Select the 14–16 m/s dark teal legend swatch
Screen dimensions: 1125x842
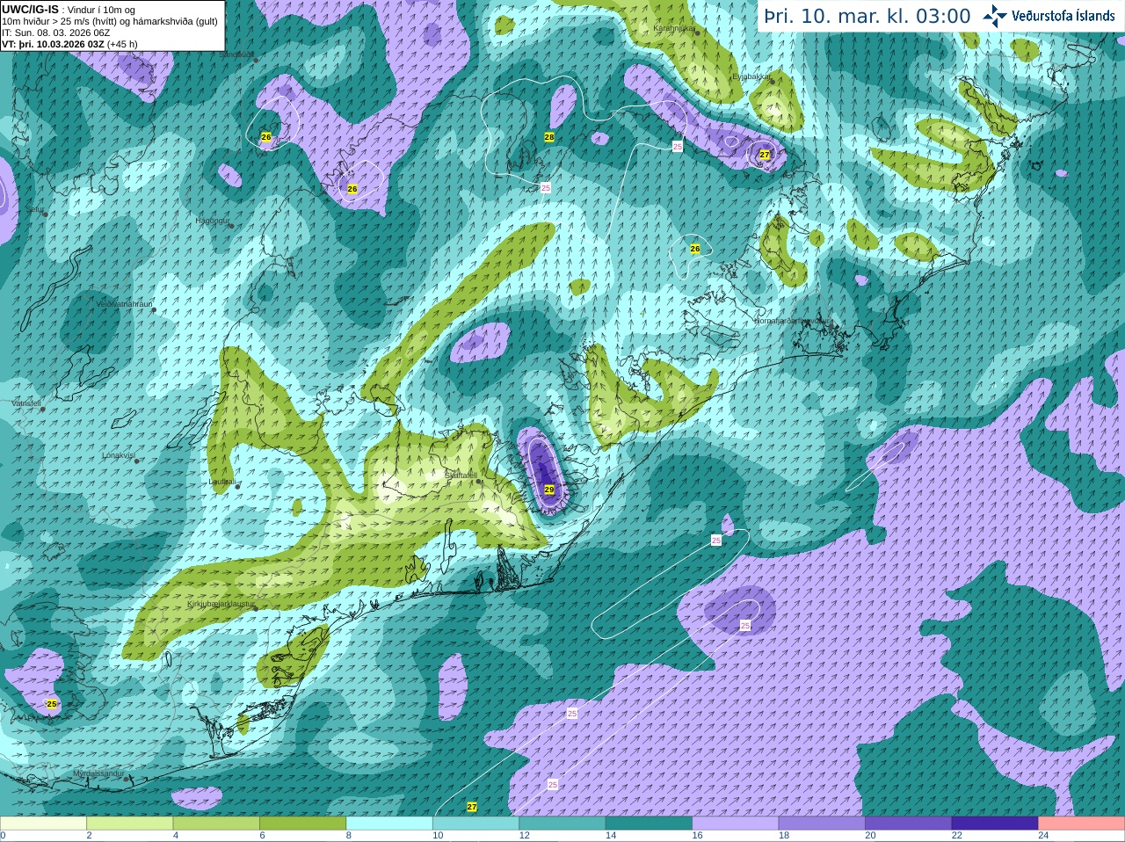coord(650,824)
